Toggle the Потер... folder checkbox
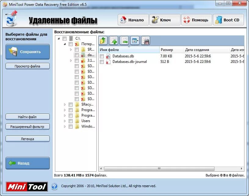 (x=71, y=44)
